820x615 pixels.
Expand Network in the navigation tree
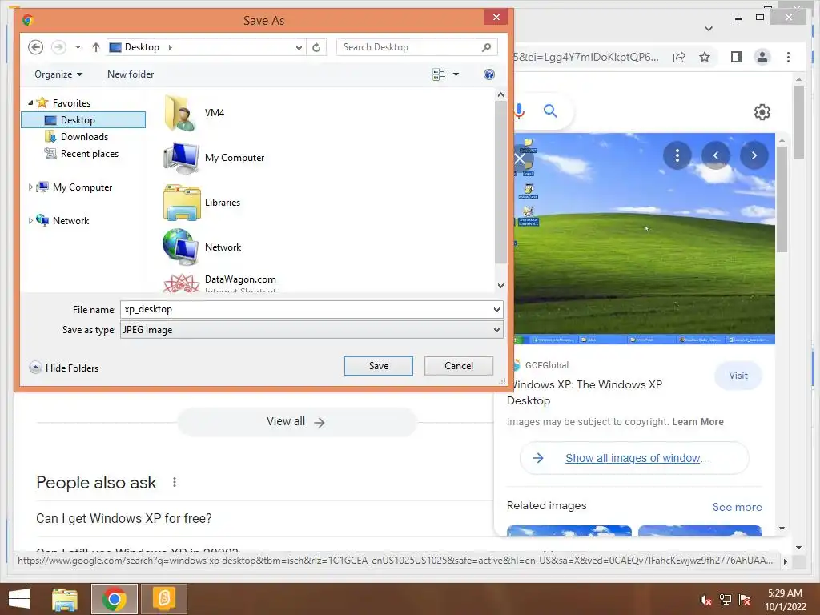click(x=30, y=221)
